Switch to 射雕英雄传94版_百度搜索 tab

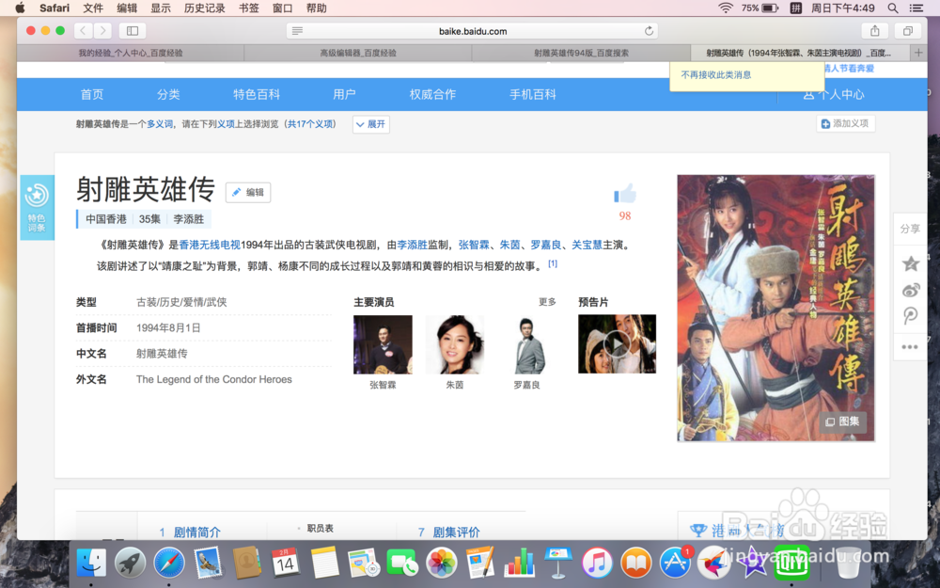click(581, 53)
